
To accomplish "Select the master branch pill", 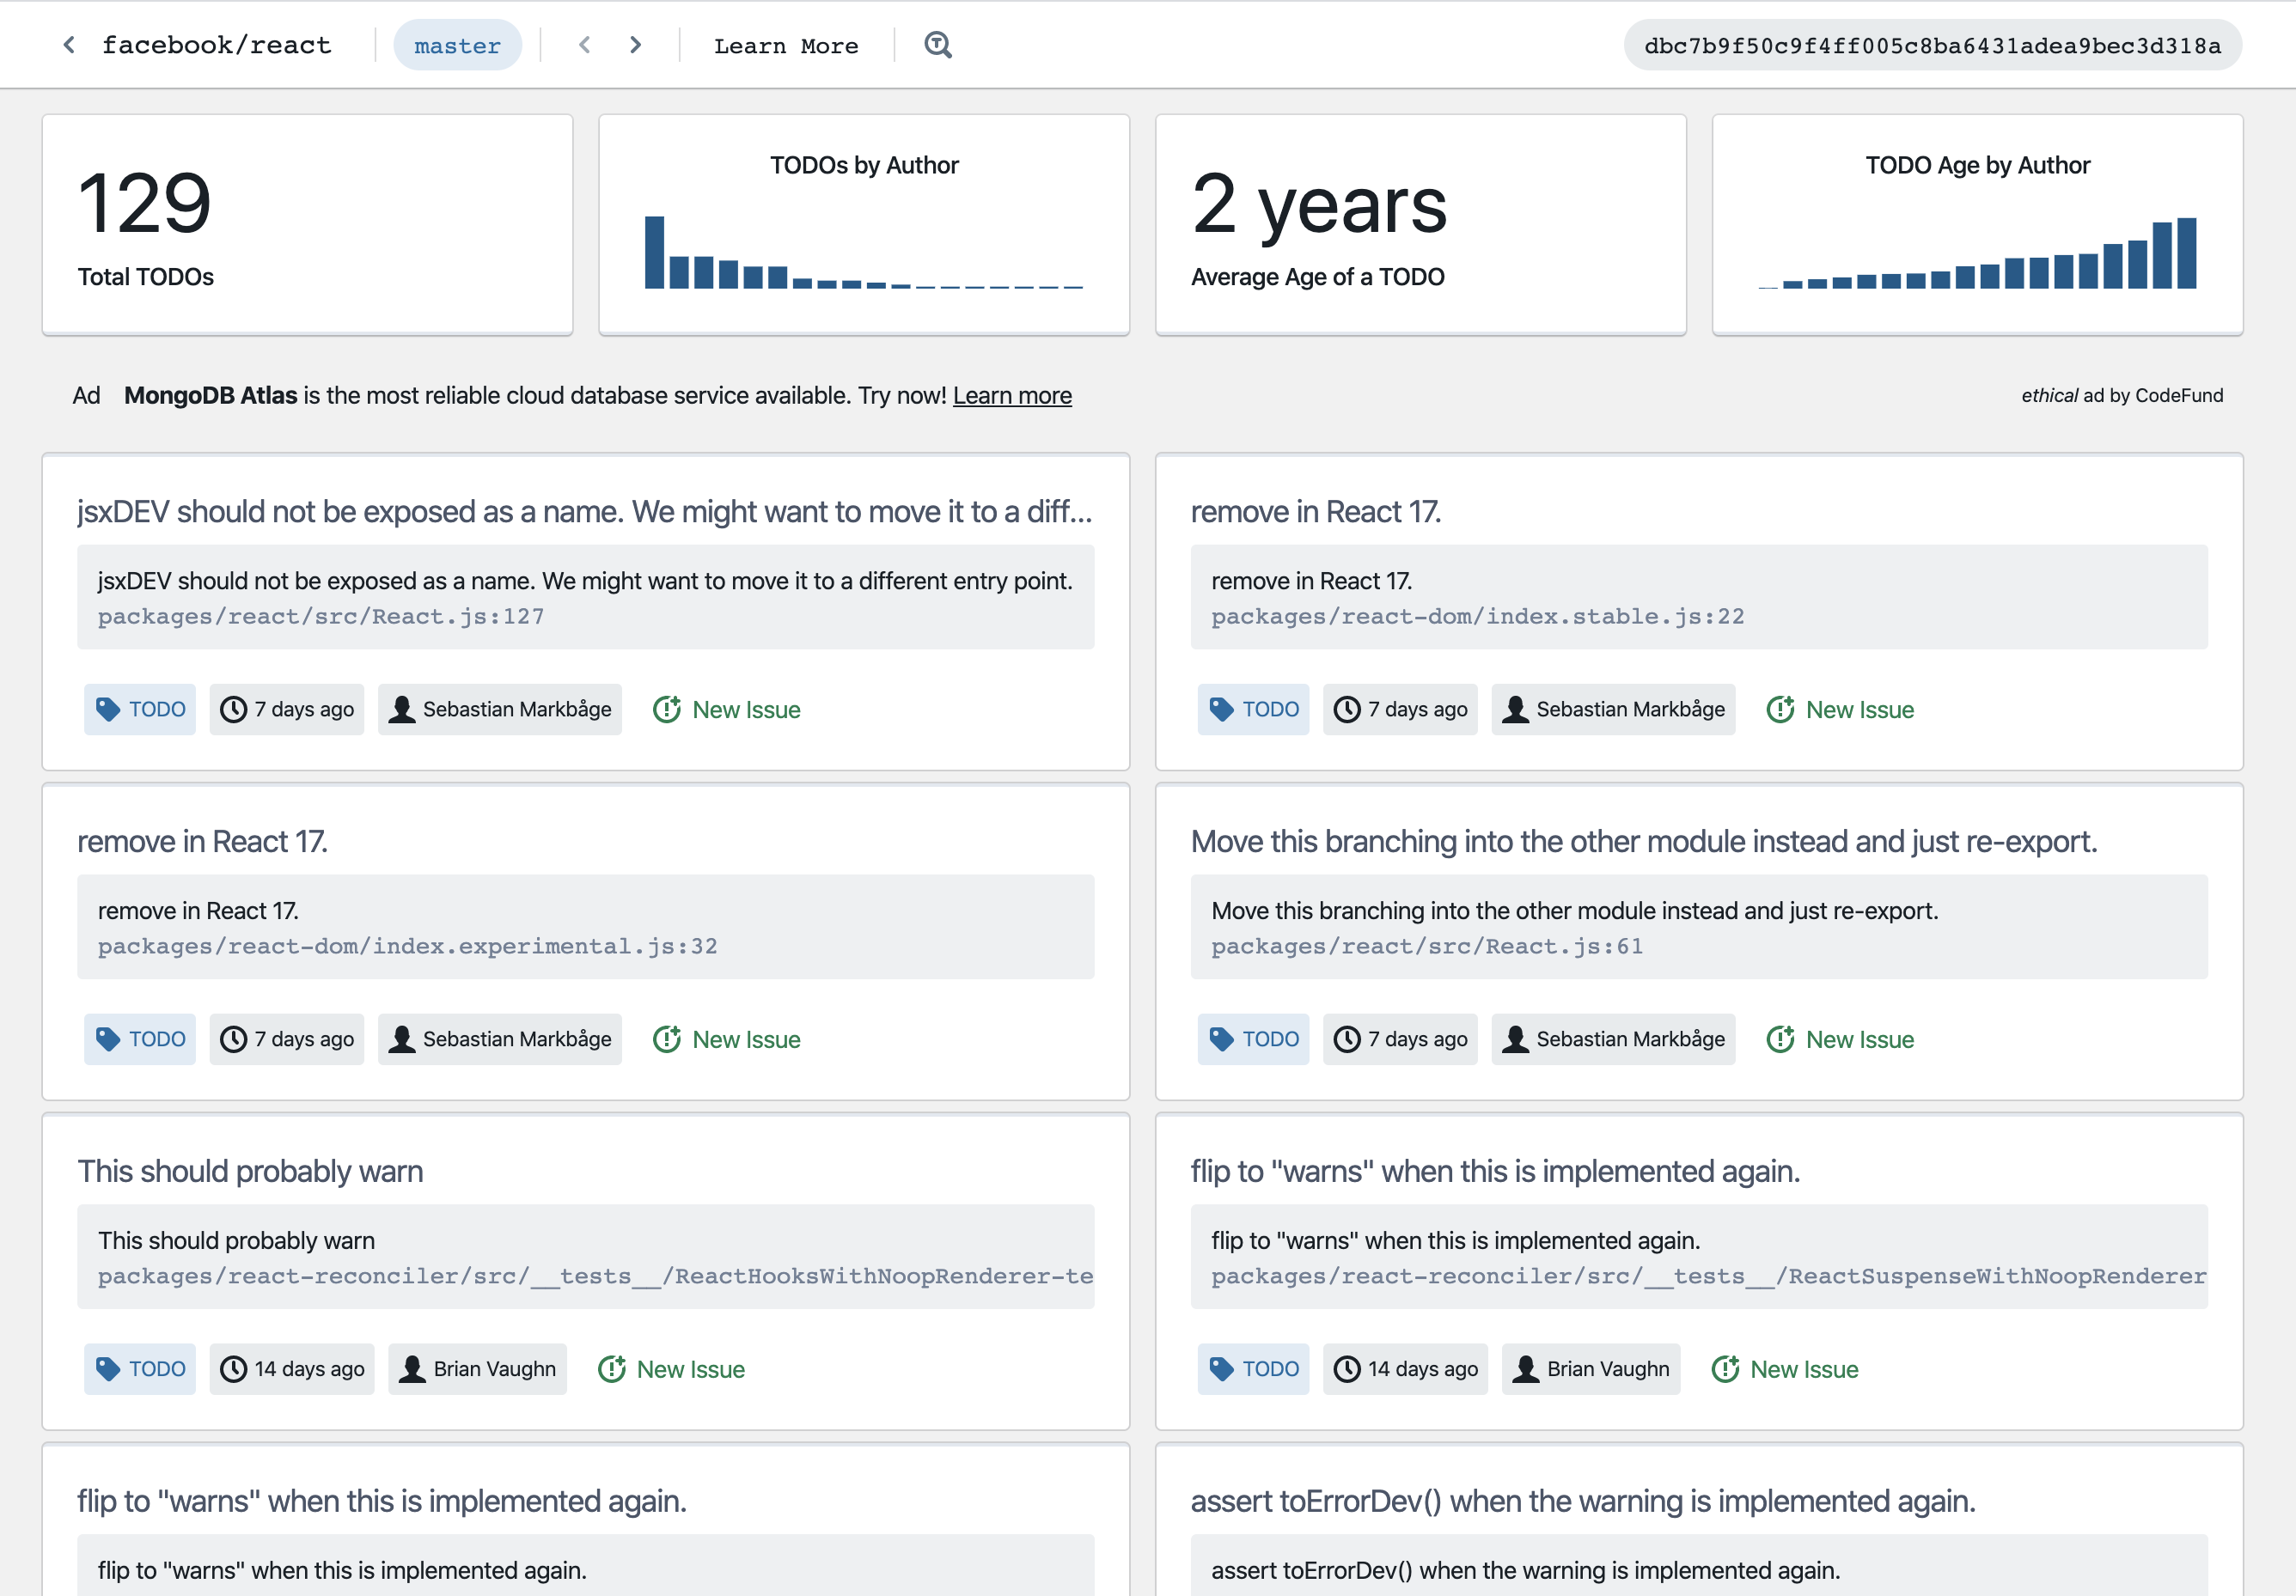I will pos(457,46).
